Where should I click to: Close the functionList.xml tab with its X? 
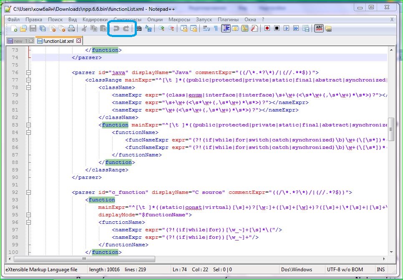pyautogui.click(x=79, y=40)
